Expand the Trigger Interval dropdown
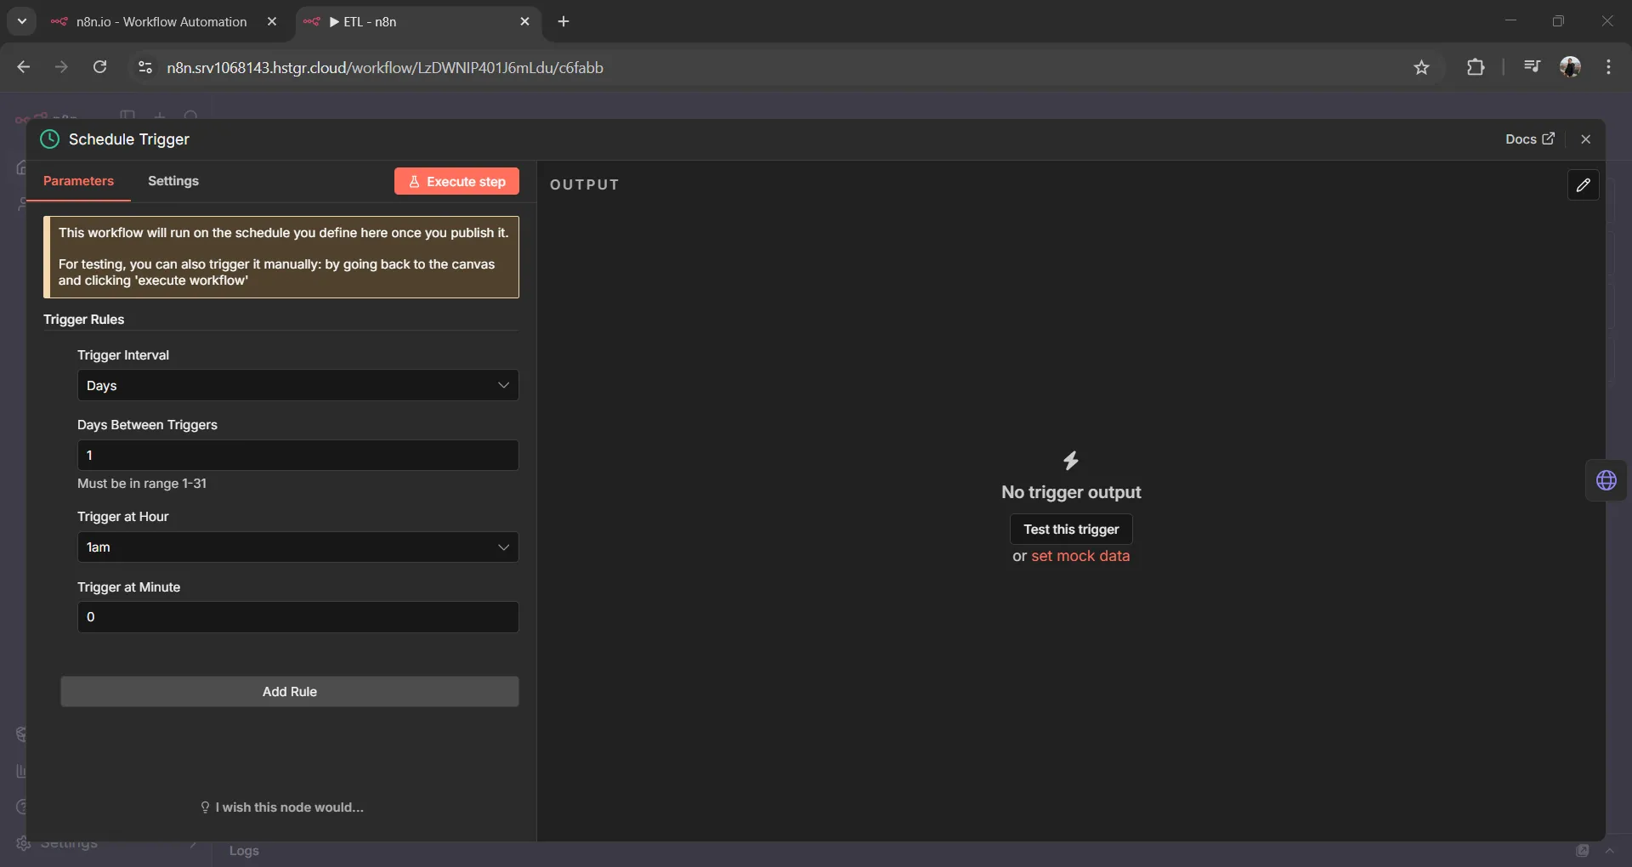Viewport: 1632px width, 867px height. [297, 386]
